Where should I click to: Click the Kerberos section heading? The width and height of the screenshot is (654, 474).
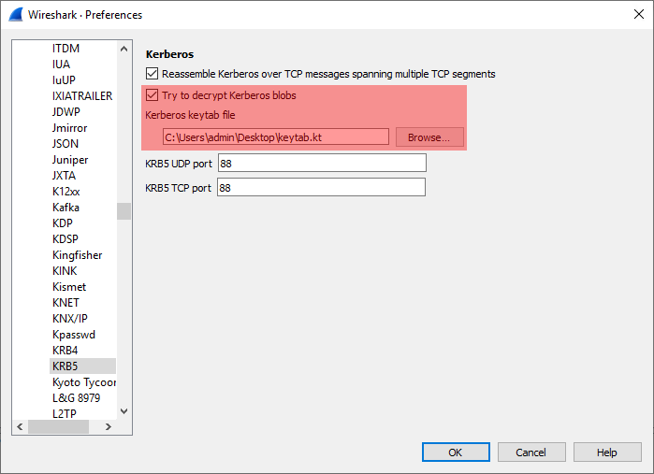[x=169, y=54]
